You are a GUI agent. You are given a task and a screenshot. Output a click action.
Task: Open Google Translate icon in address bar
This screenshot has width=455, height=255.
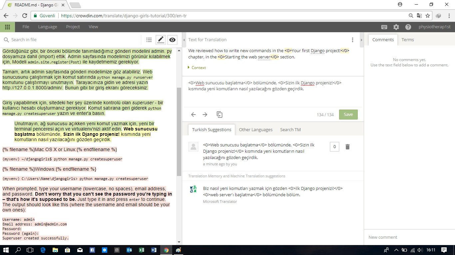click(x=419, y=15)
